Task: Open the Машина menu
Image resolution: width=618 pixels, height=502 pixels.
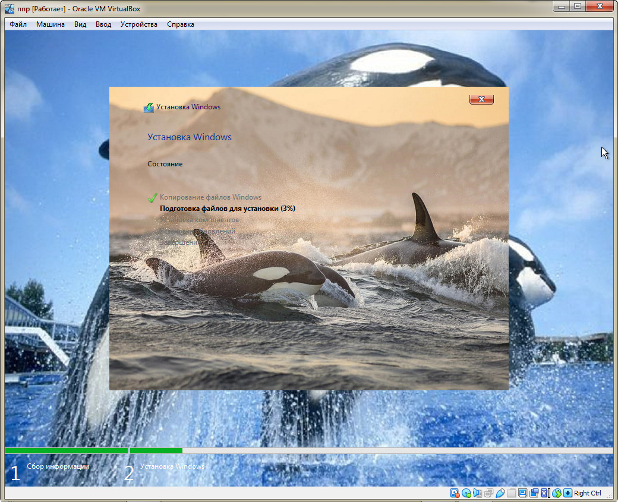Action: tap(51, 24)
